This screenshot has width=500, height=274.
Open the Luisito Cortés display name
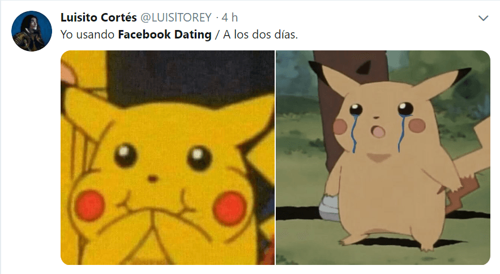coord(99,17)
